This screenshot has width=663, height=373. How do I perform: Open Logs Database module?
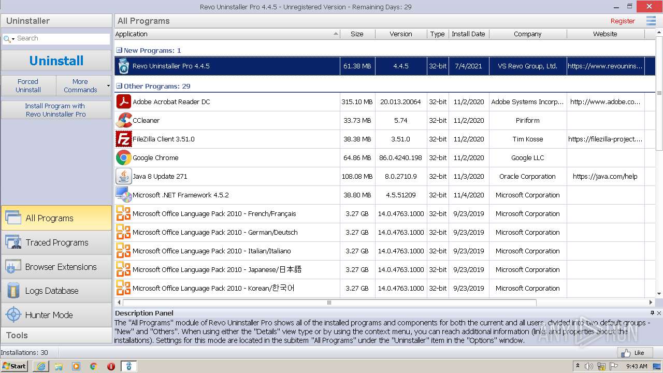coord(56,291)
